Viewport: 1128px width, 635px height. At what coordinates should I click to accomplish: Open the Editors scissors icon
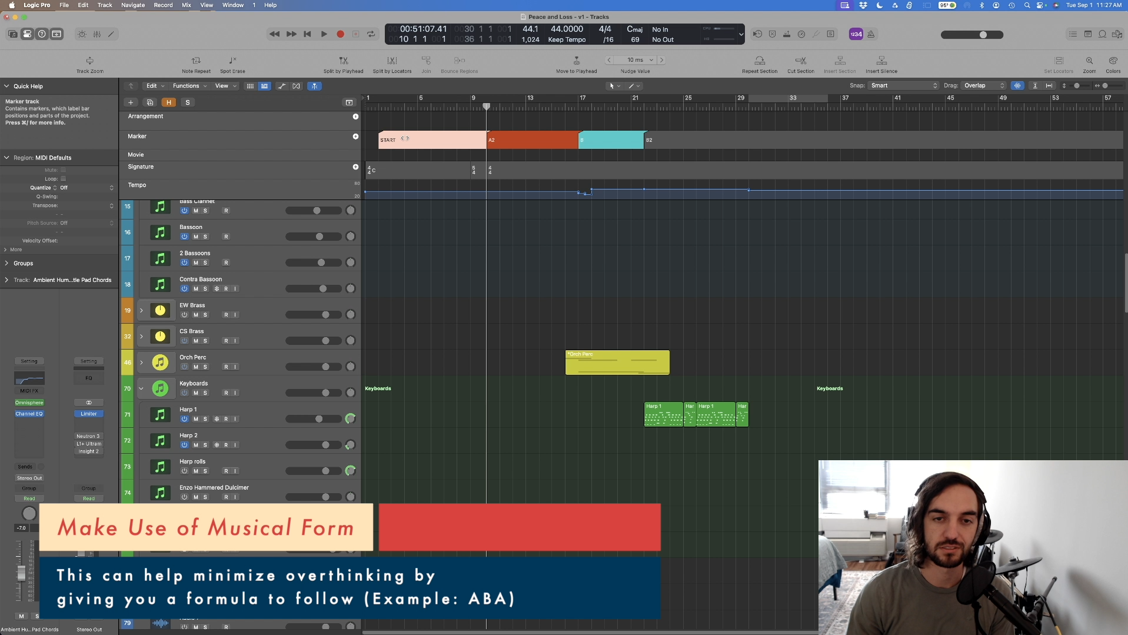[111, 34]
